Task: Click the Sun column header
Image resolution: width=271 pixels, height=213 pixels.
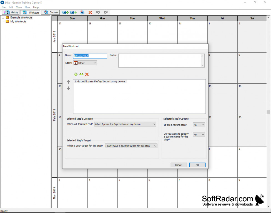Action: point(72,18)
